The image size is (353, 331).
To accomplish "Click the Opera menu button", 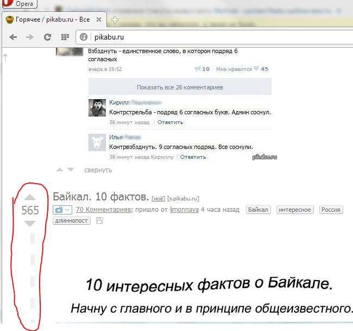I will [18, 3].
